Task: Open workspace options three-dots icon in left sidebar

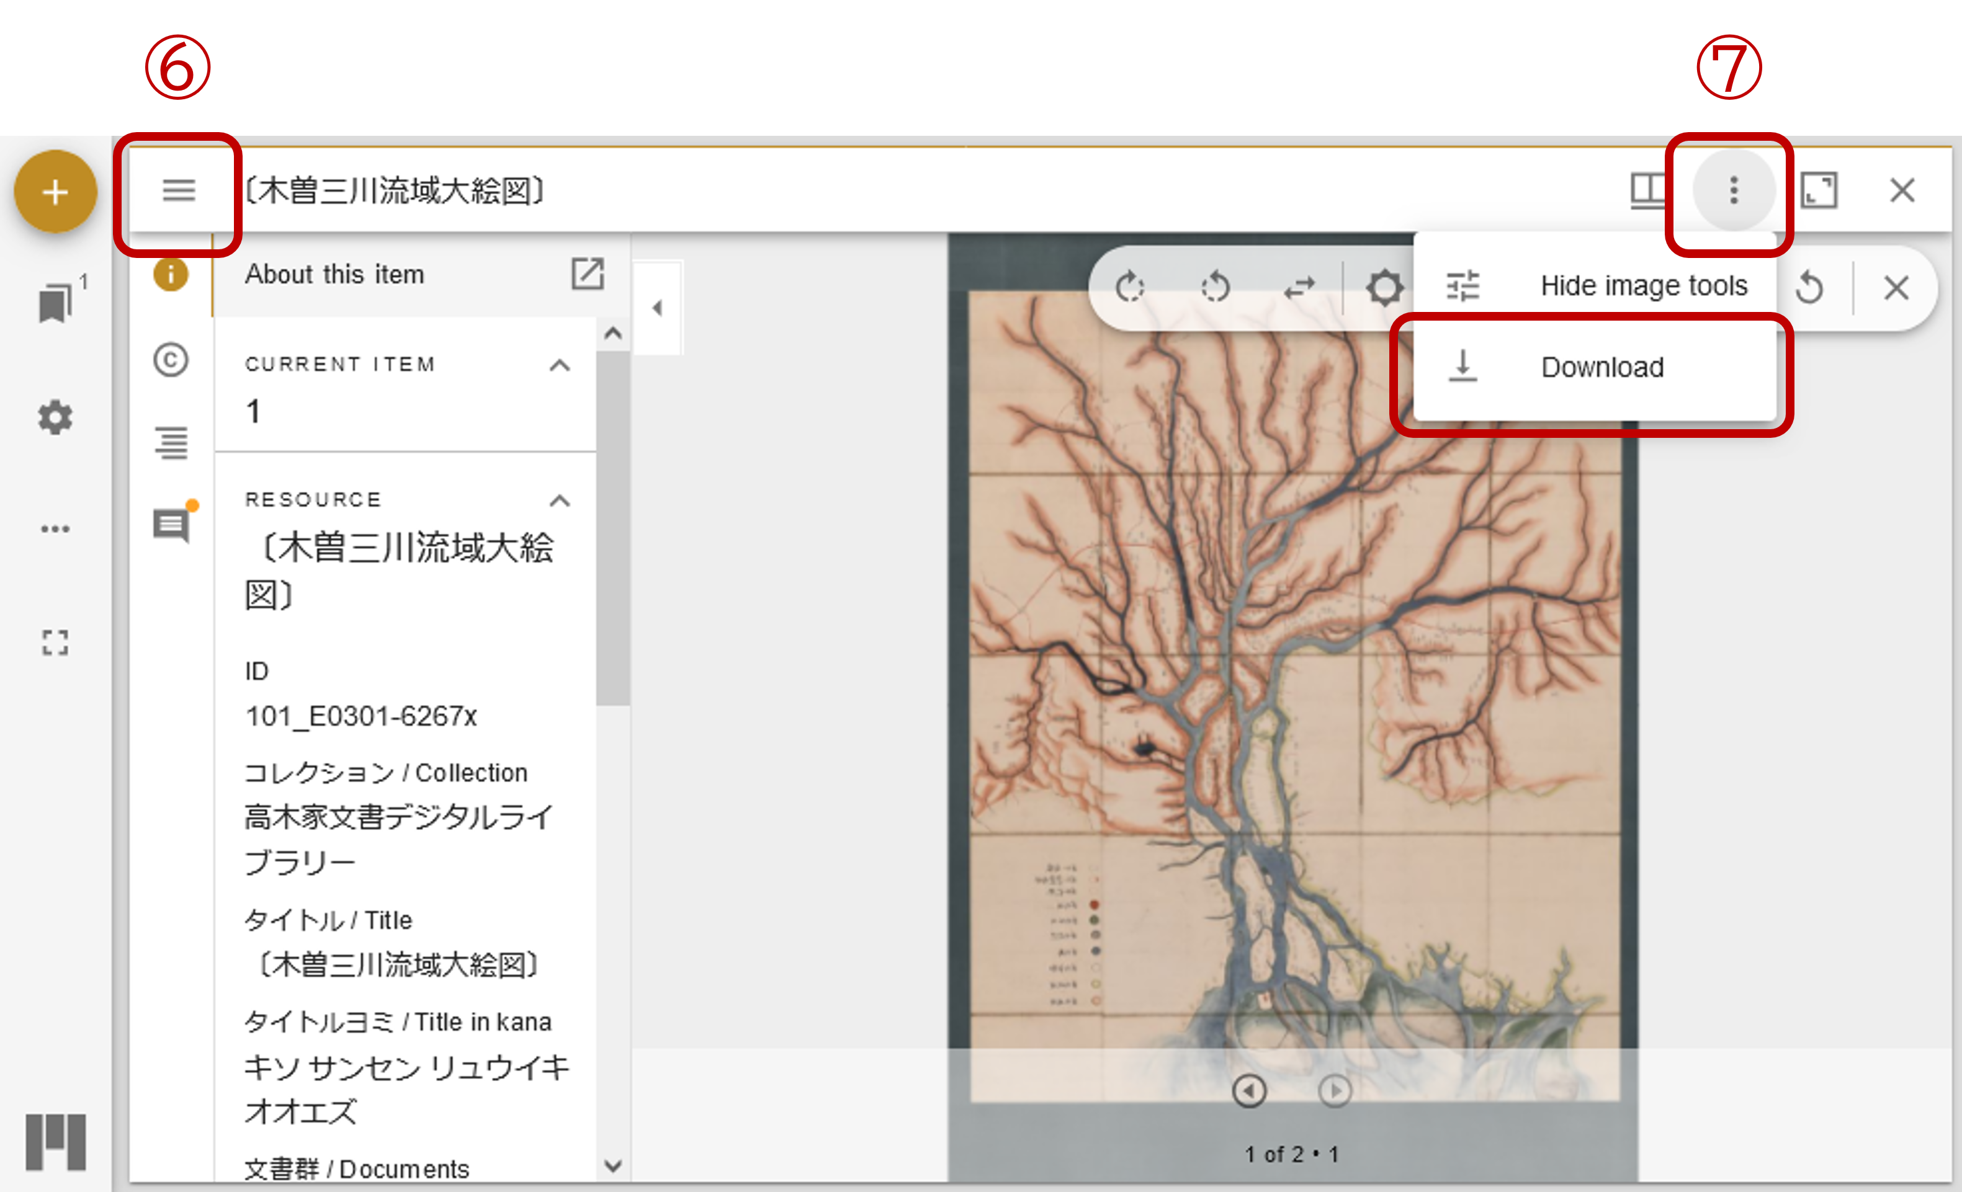Action: (x=55, y=529)
